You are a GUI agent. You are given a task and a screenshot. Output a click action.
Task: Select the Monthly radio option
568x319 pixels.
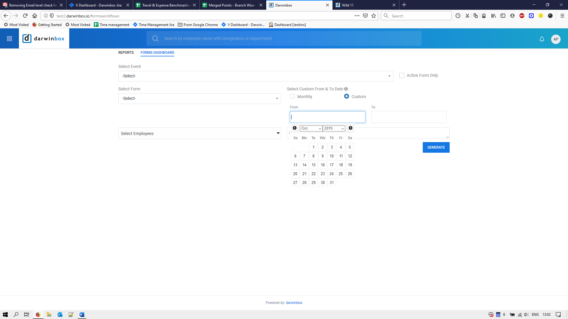pyautogui.click(x=292, y=96)
